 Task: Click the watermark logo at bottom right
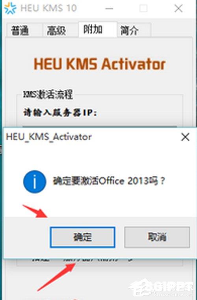[x=161, y=288]
